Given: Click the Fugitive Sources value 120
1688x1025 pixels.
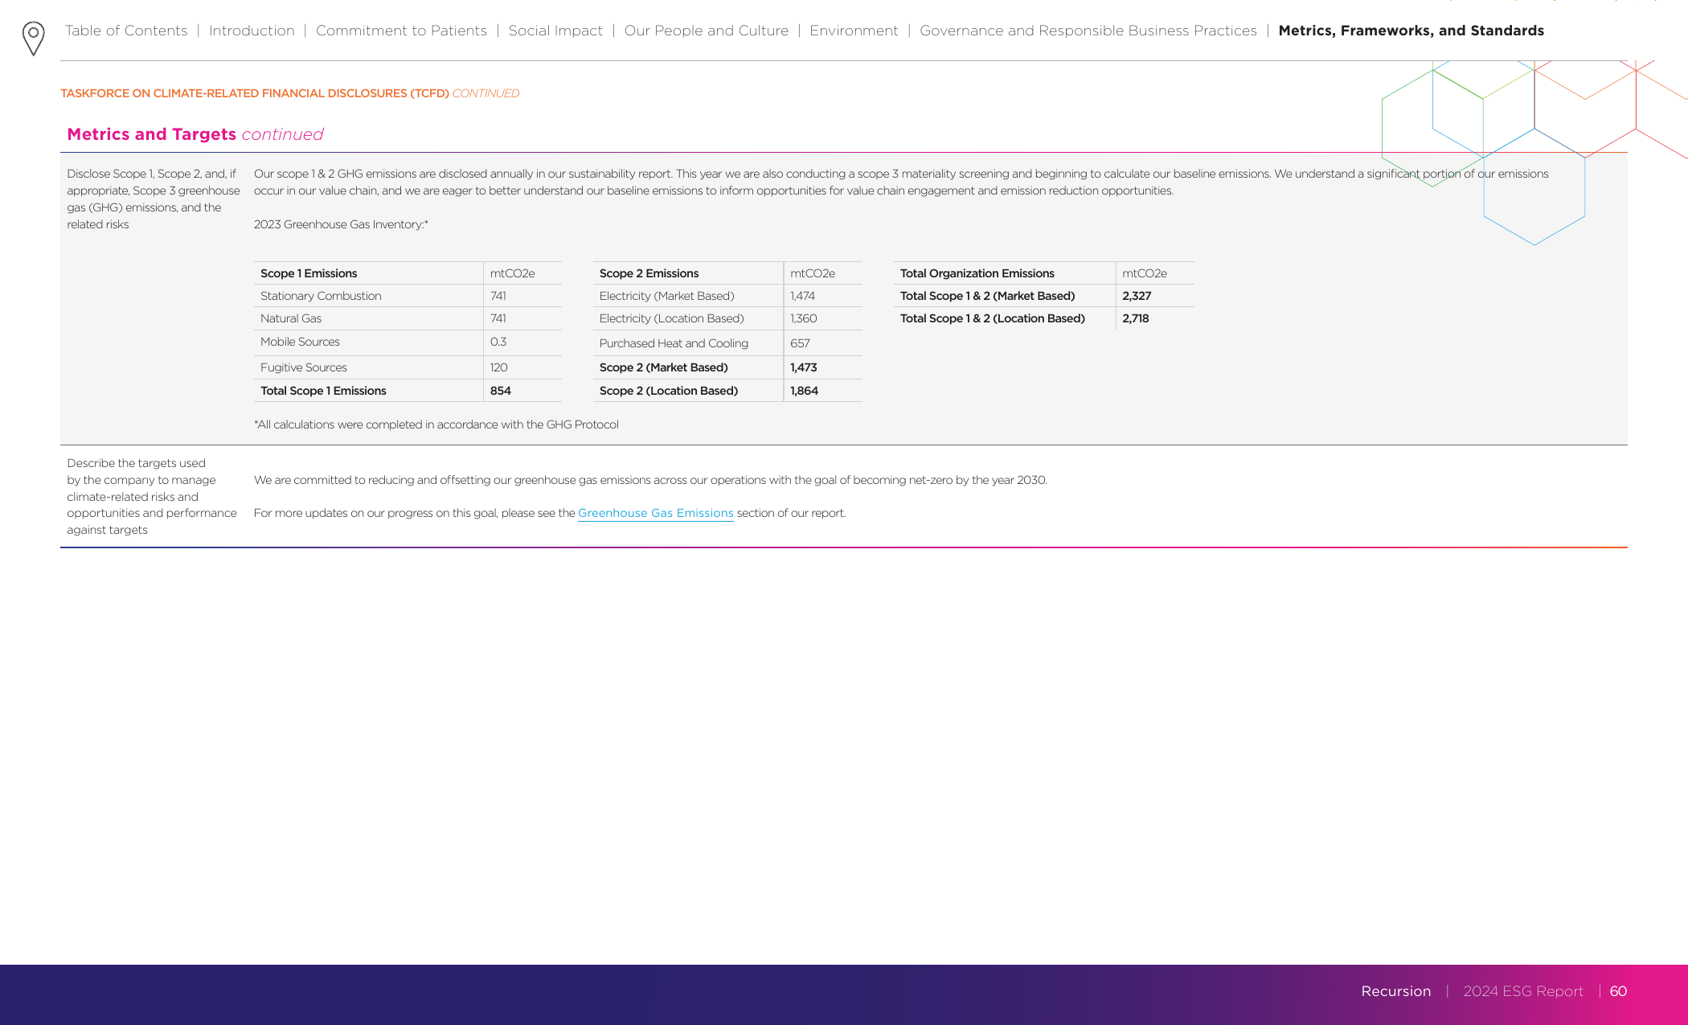Looking at the screenshot, I should 499,367.
